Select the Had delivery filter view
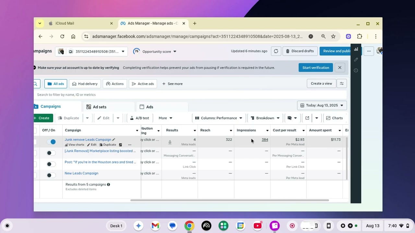 pos(85,84)
